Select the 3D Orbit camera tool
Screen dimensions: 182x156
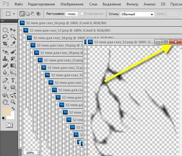click(x=13, y=95)
